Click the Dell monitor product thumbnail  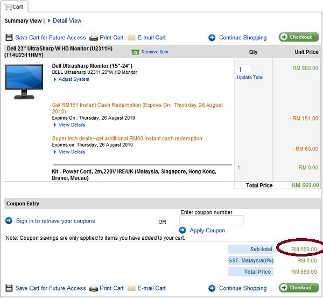24,82
